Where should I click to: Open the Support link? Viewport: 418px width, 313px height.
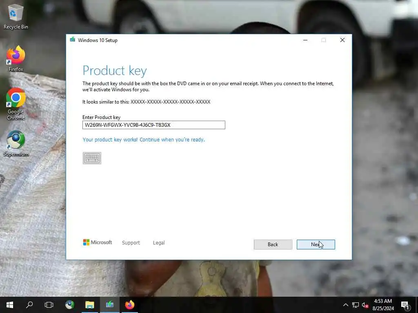click(x=131, y=243)
